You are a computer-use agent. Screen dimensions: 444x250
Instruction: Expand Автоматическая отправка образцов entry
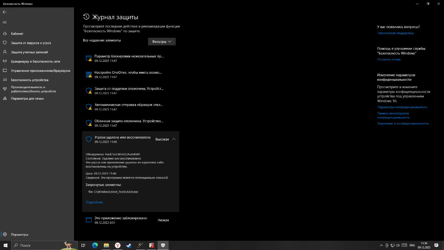(x=131, y=107)
